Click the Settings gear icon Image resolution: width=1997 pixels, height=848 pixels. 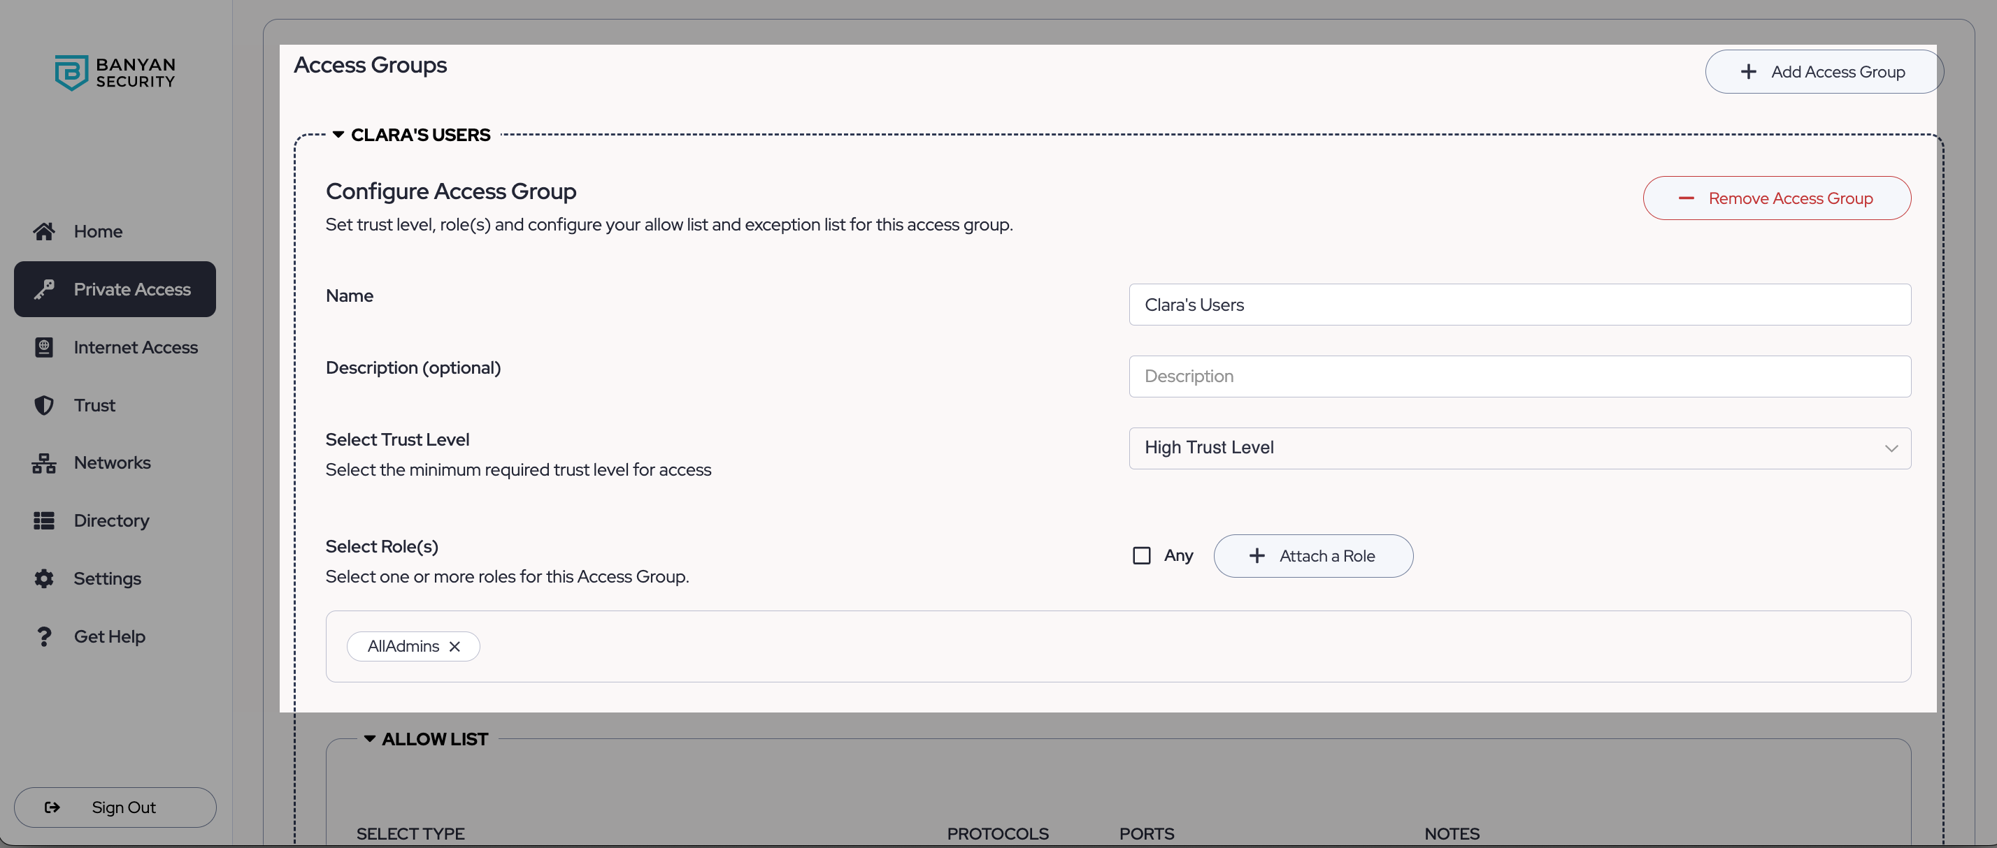coord(44,578)
